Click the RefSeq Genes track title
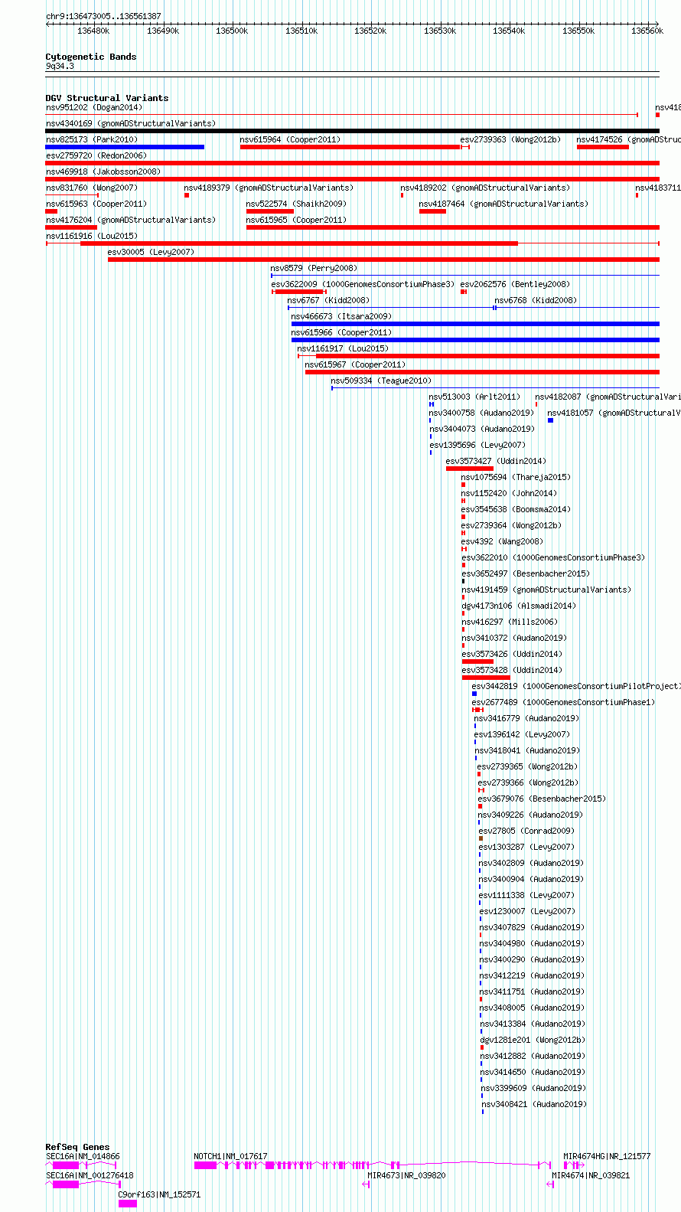 coord(77,1147)
